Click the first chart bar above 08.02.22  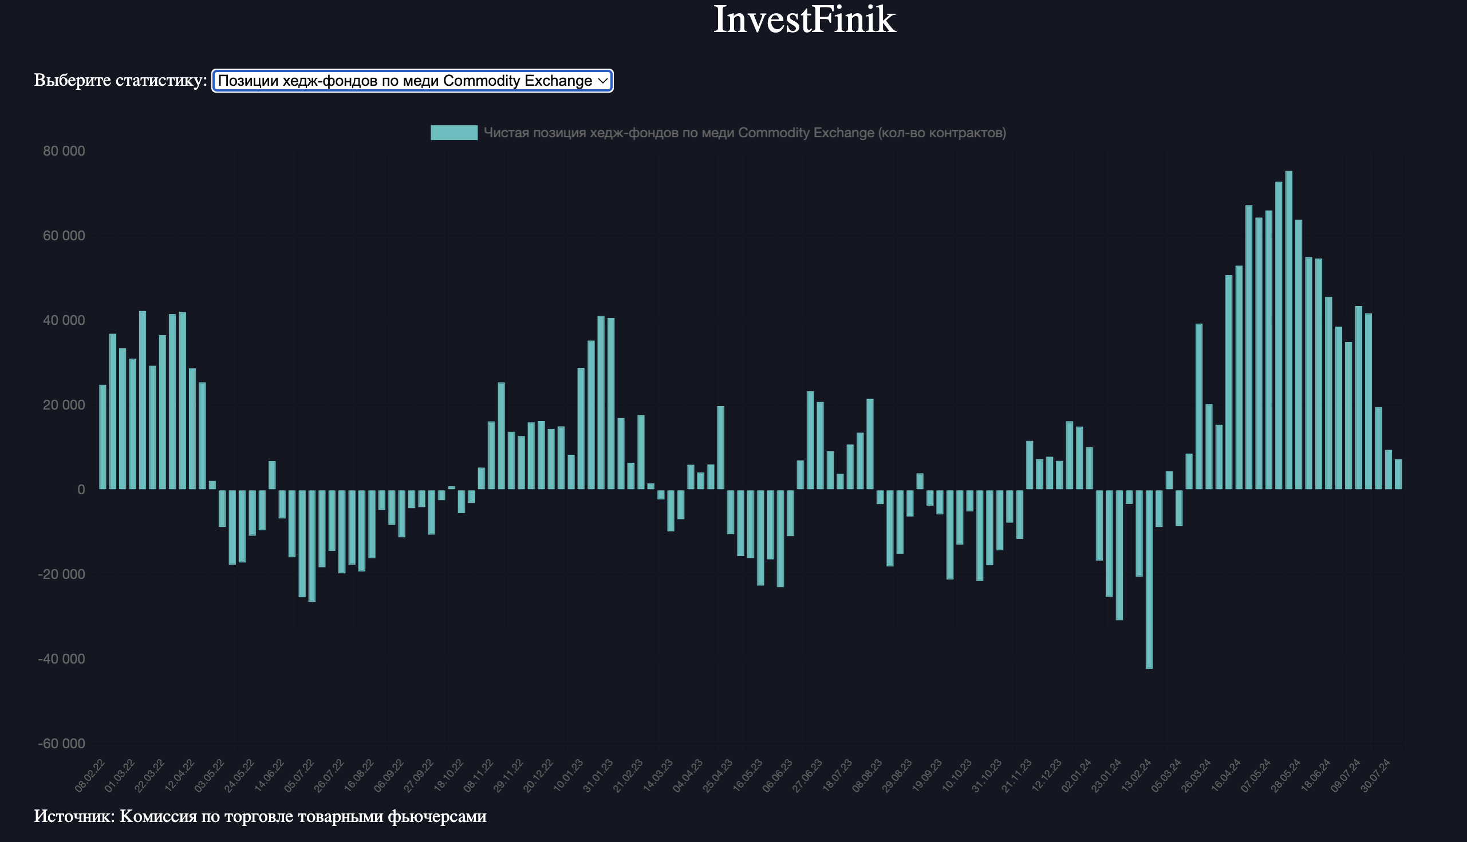tap(102, 436)
